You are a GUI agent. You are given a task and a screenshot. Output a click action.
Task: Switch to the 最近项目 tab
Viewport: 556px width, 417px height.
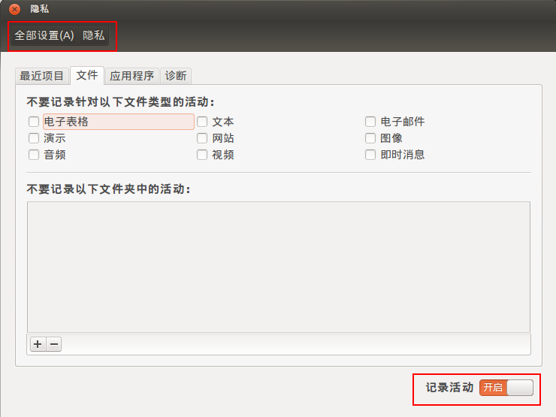coord(42,76)
